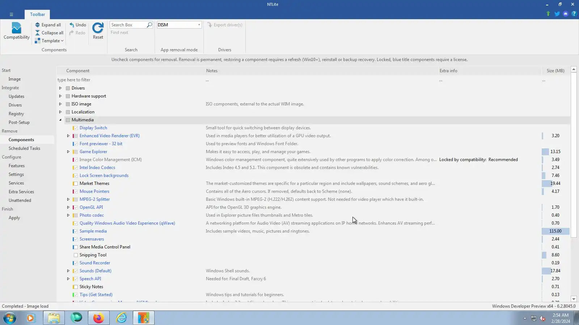The image size is (579, 325).
Task: Click the volume icon in the tray
Action: (x=542, y=318)
